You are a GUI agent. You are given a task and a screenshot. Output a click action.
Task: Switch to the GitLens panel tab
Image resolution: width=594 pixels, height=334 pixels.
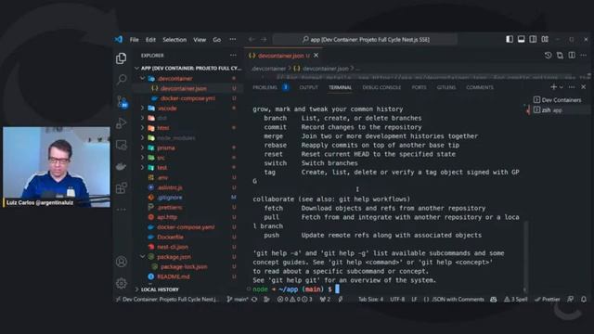446,87
